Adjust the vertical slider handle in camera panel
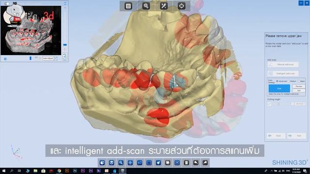This screenshot has width=310, height=174. click(x=65, y=45)
